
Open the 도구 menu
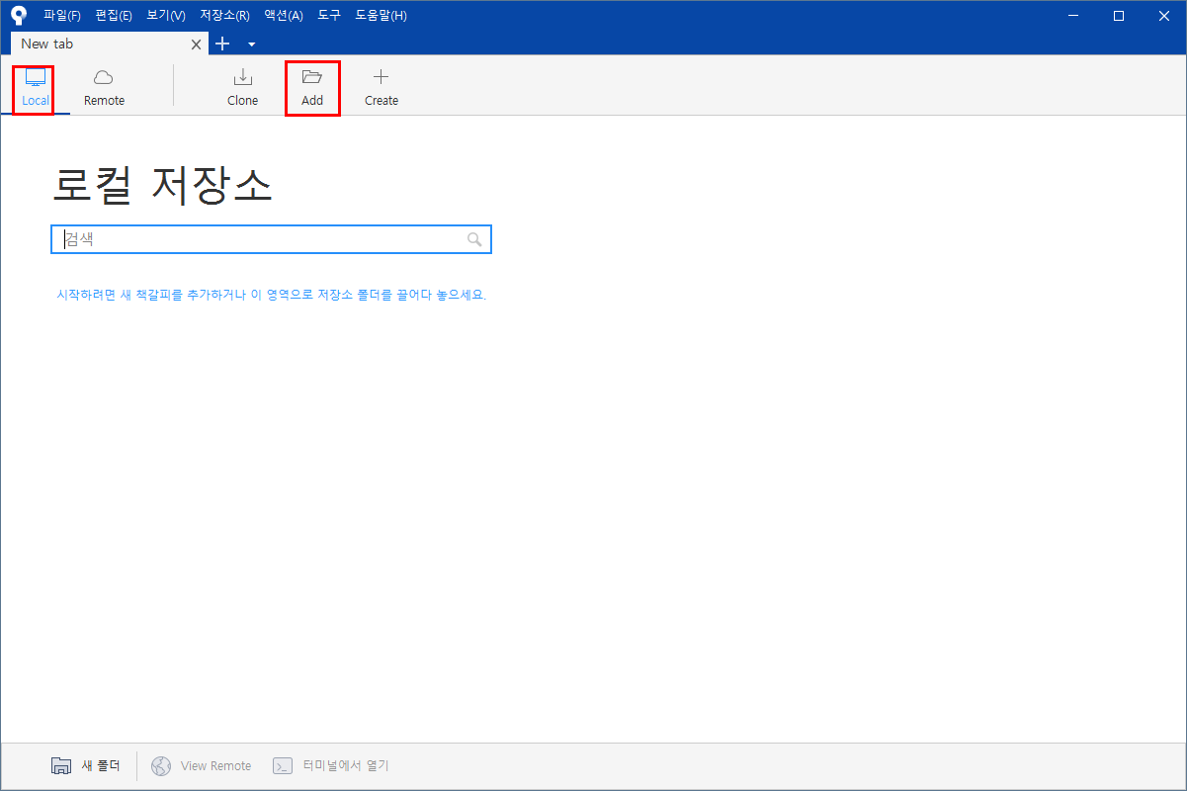pos(329,16)
